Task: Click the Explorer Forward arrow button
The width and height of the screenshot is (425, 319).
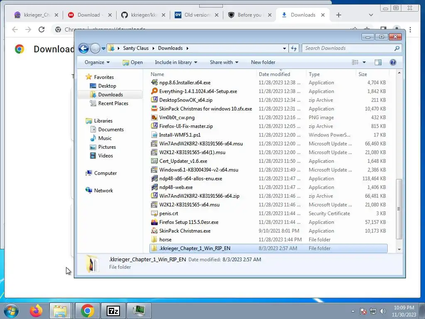Action: [95, 48]
